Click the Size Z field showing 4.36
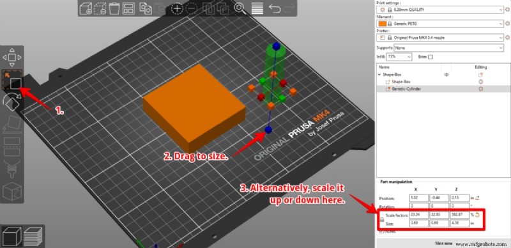 click(x=459, y=224)
